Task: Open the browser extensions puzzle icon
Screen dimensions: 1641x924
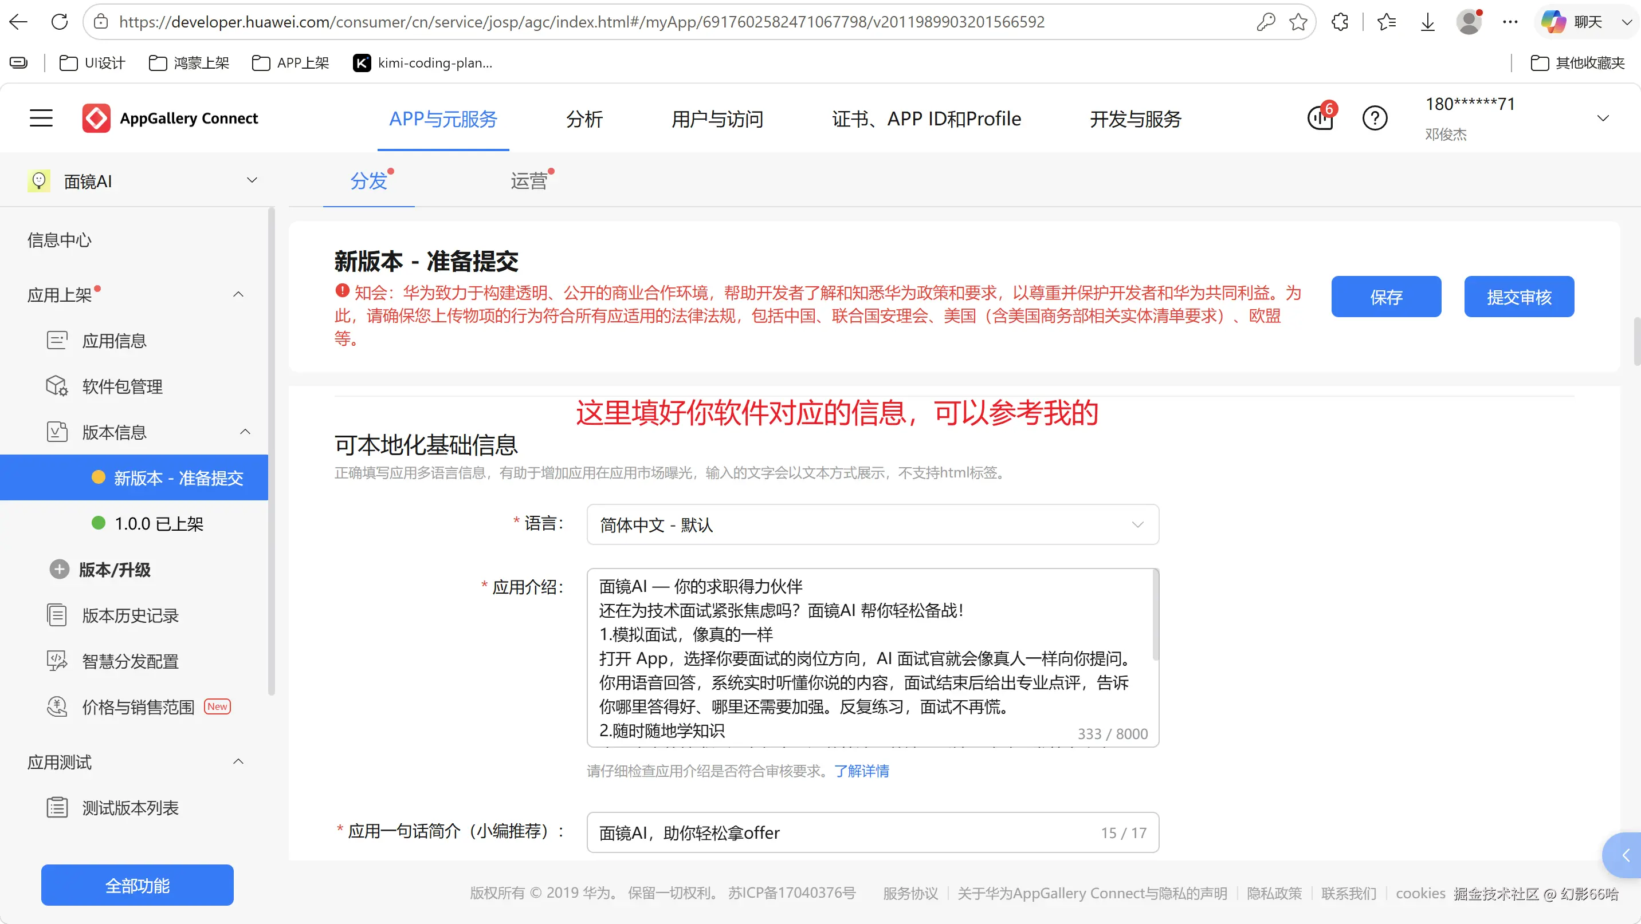Action: click(1340, 22)
